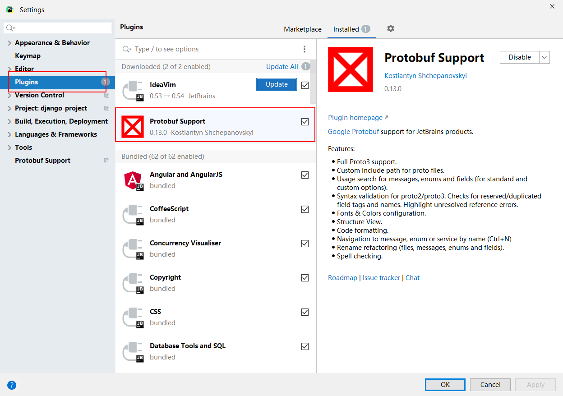Click the Database Tools and SQL plugin icon

tap(134, 351)
